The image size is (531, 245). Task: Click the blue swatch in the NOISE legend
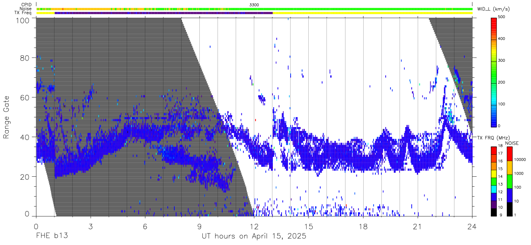click(509, 195)
